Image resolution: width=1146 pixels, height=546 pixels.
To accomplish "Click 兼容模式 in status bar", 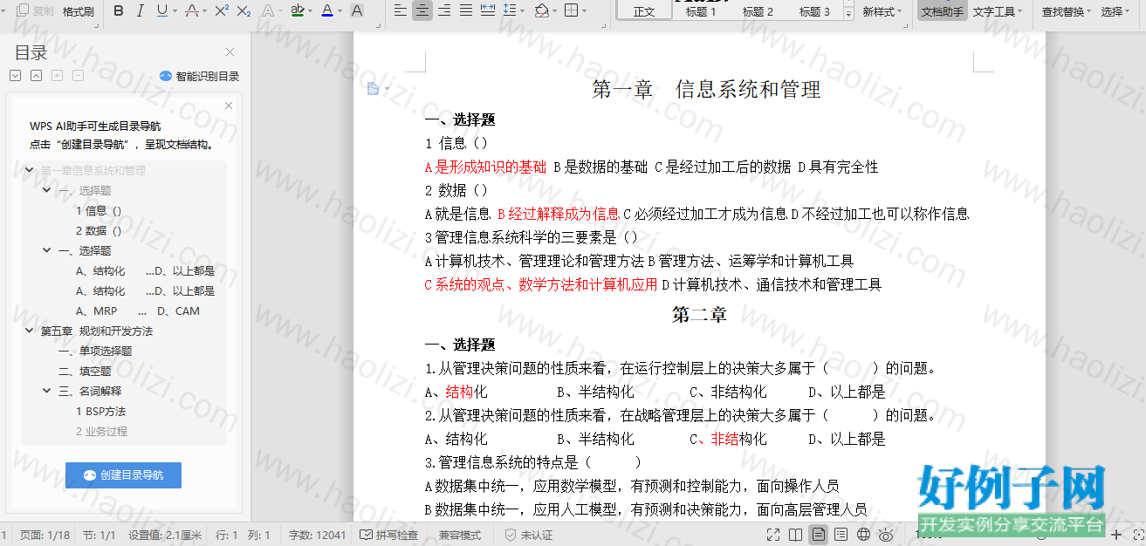I will [x=460, y=535].
